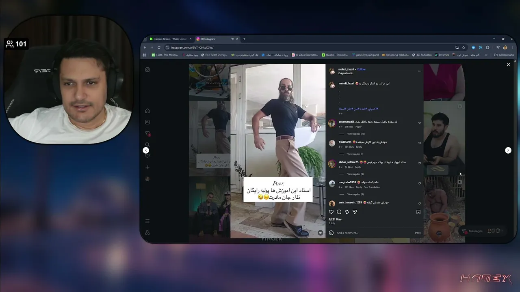Expand View replies (8) under mogtaba9959

point(355,194)
